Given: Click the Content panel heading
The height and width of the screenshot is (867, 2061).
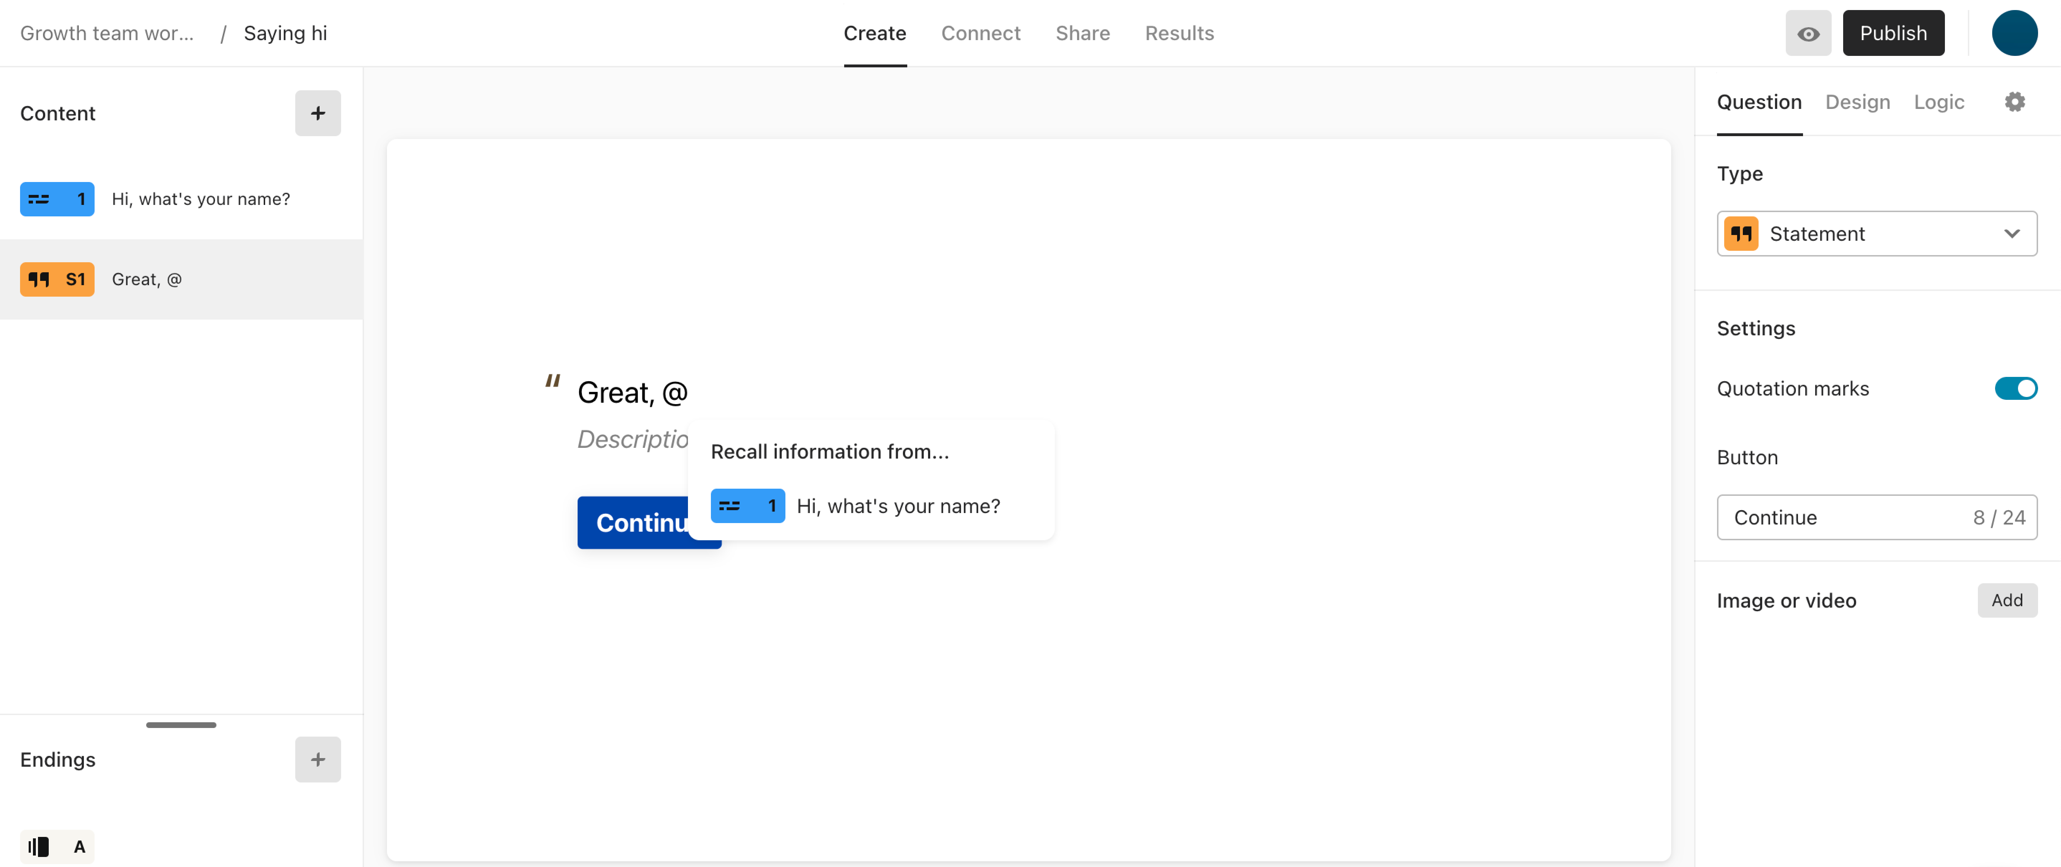Looking at the screenshot, I should tap(57, 113).
